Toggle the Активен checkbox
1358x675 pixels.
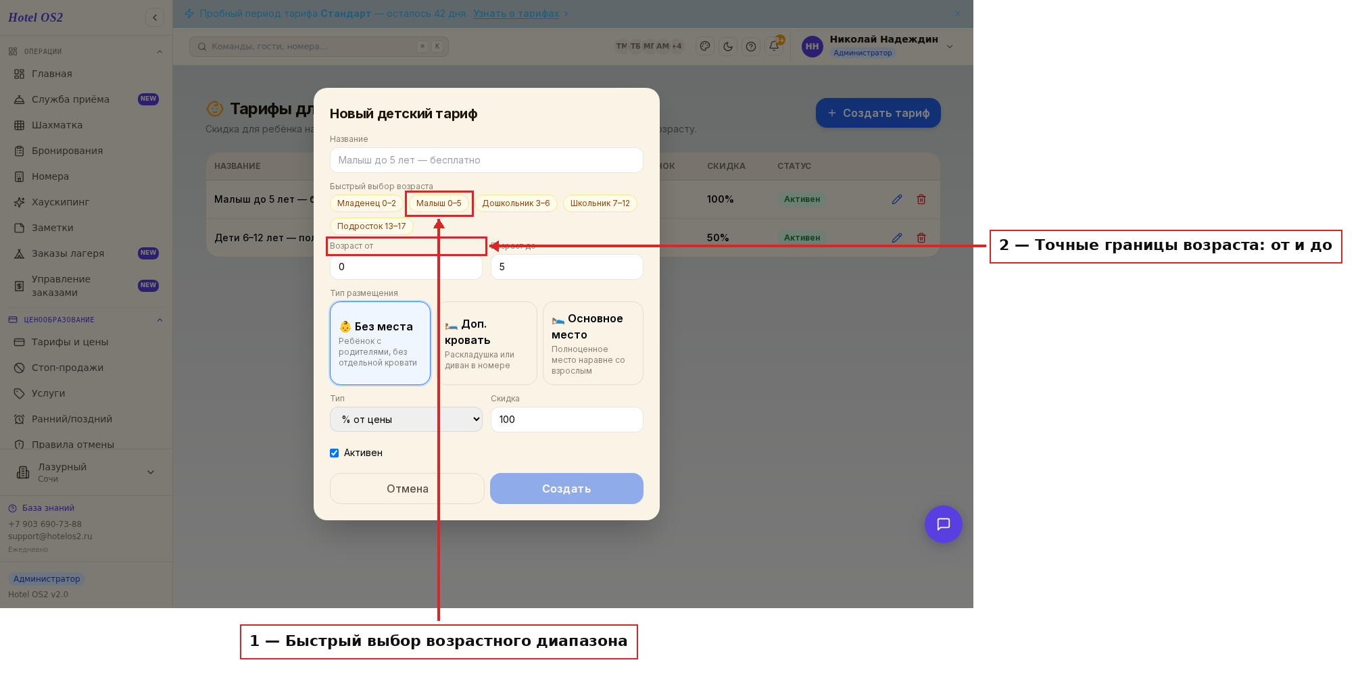coord(334,453)
